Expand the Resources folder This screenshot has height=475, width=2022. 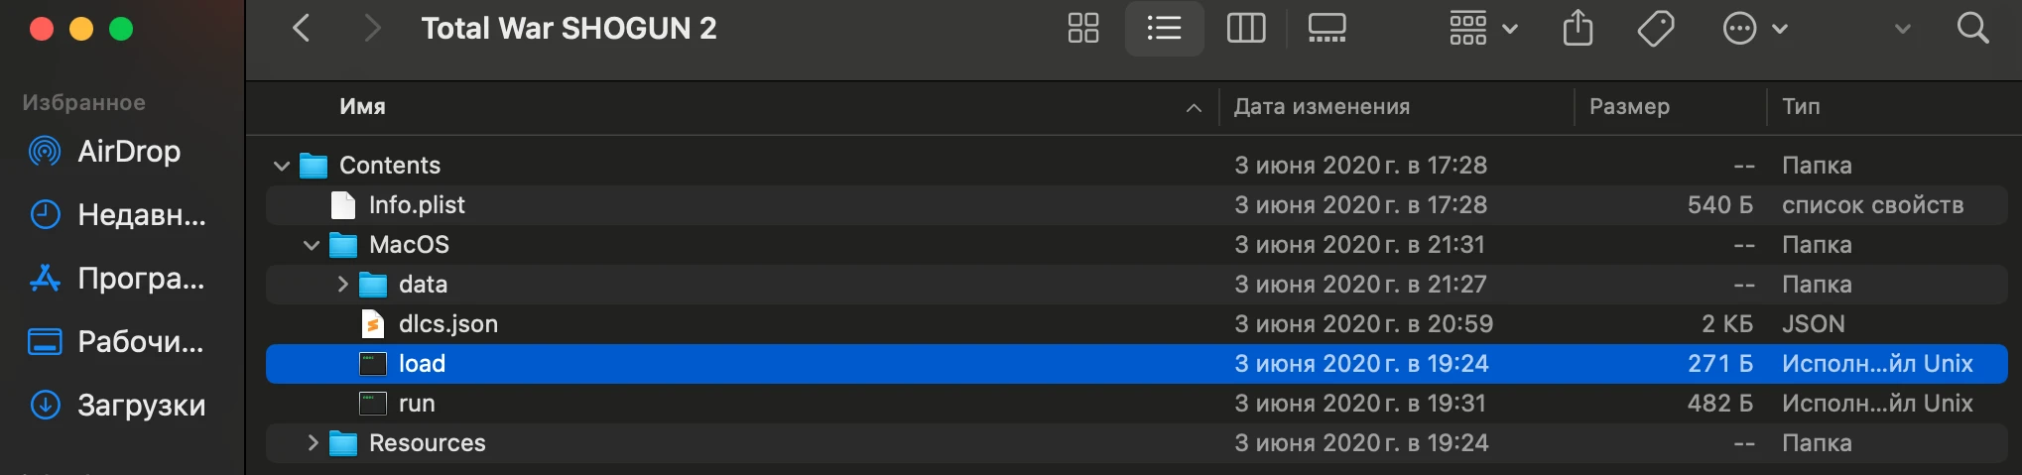point(313,443)
